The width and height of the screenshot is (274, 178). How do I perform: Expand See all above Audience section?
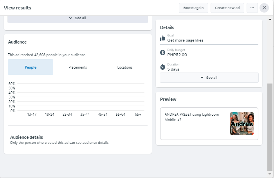tap(78, 18)
